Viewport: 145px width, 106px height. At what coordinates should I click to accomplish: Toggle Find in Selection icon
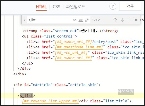[129, 20]
